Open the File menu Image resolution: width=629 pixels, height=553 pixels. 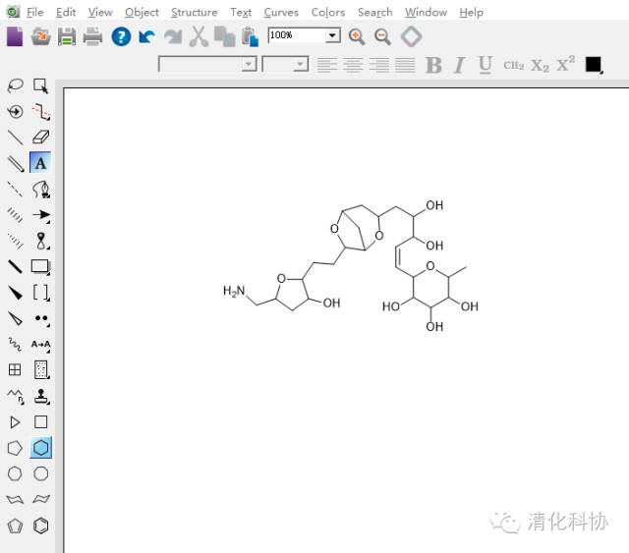35,13
